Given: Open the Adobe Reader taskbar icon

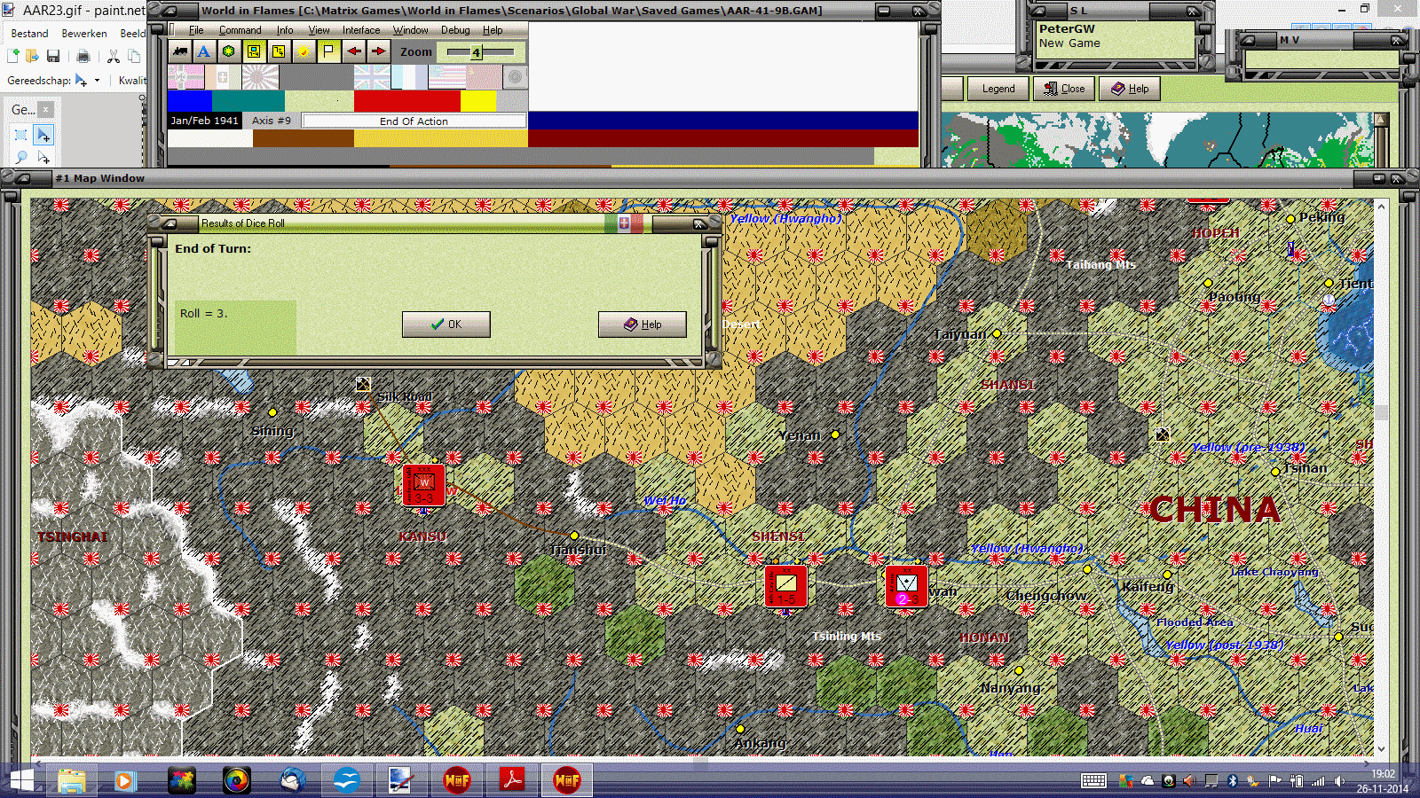Looking at the screenshot, I should click(x=512, y=781).
